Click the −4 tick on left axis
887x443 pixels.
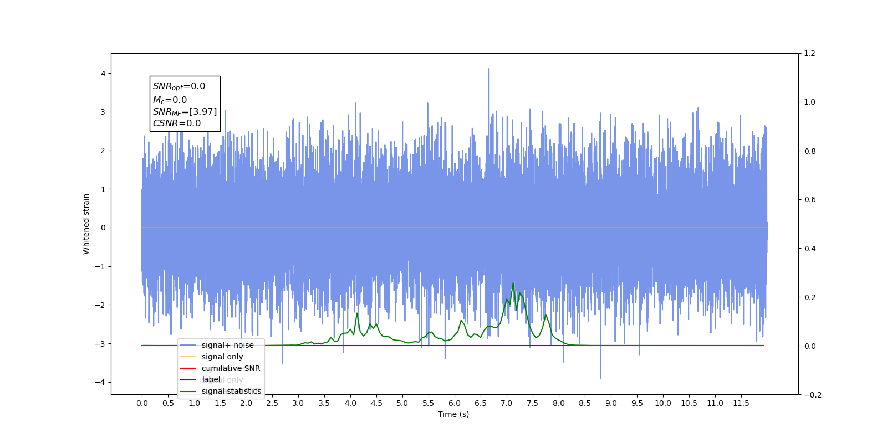pyautogui.click(x=100, y=382)
